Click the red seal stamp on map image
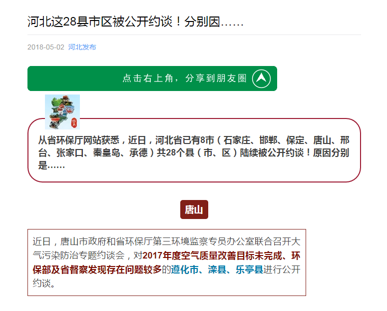Image resolution: width=387 pixels, height=311 pixels. 74,123
